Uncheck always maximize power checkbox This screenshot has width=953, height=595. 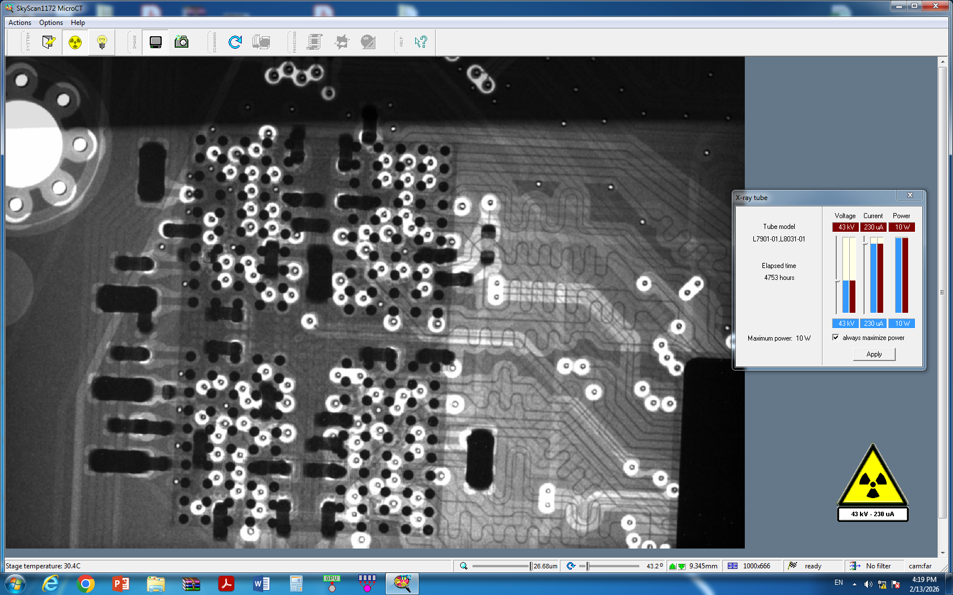(x=836, y=337)
